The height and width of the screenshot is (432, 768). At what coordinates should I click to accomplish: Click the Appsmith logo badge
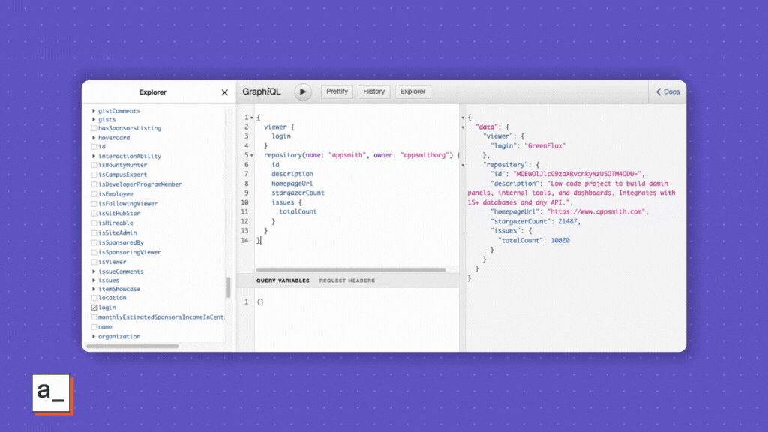pyautogui.click(x=52, y=393)
